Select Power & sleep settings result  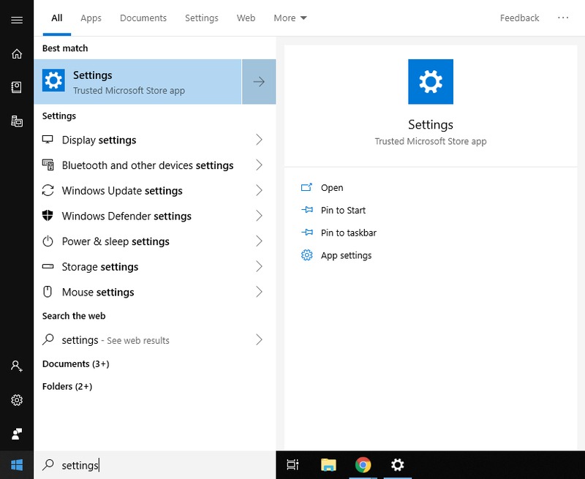coord(116,241)
